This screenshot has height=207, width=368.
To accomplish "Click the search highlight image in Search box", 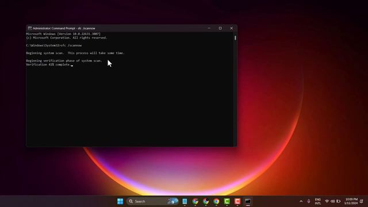I will tap(172, 201).
